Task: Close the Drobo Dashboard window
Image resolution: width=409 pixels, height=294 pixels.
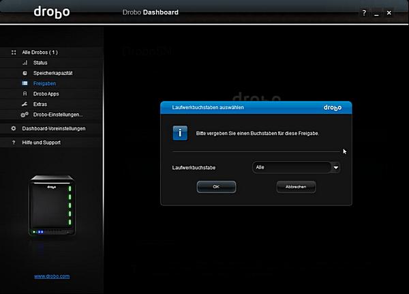Action: (x=389, y=13)
